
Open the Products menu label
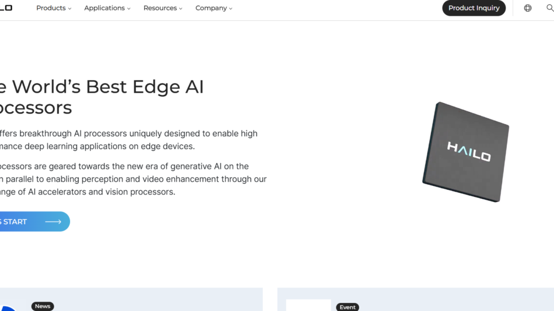coord(51,8)
